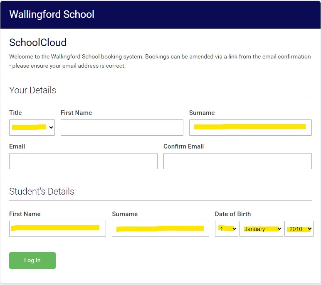
Task: Open the Title dropdown
Action: (32, 127)
